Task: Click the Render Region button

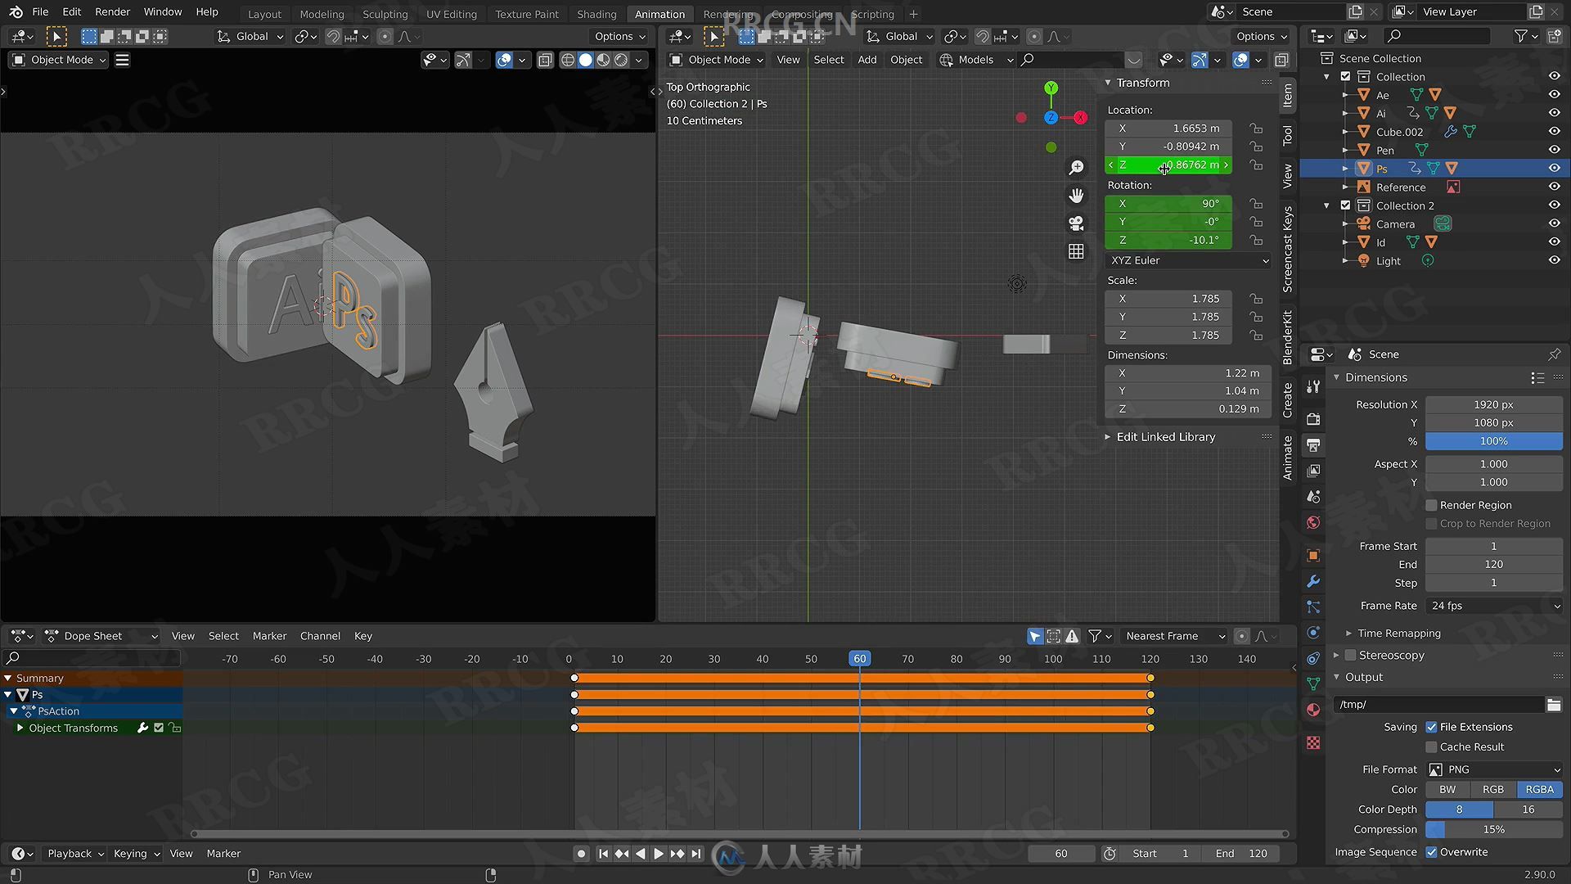Action: (1431, 504)
